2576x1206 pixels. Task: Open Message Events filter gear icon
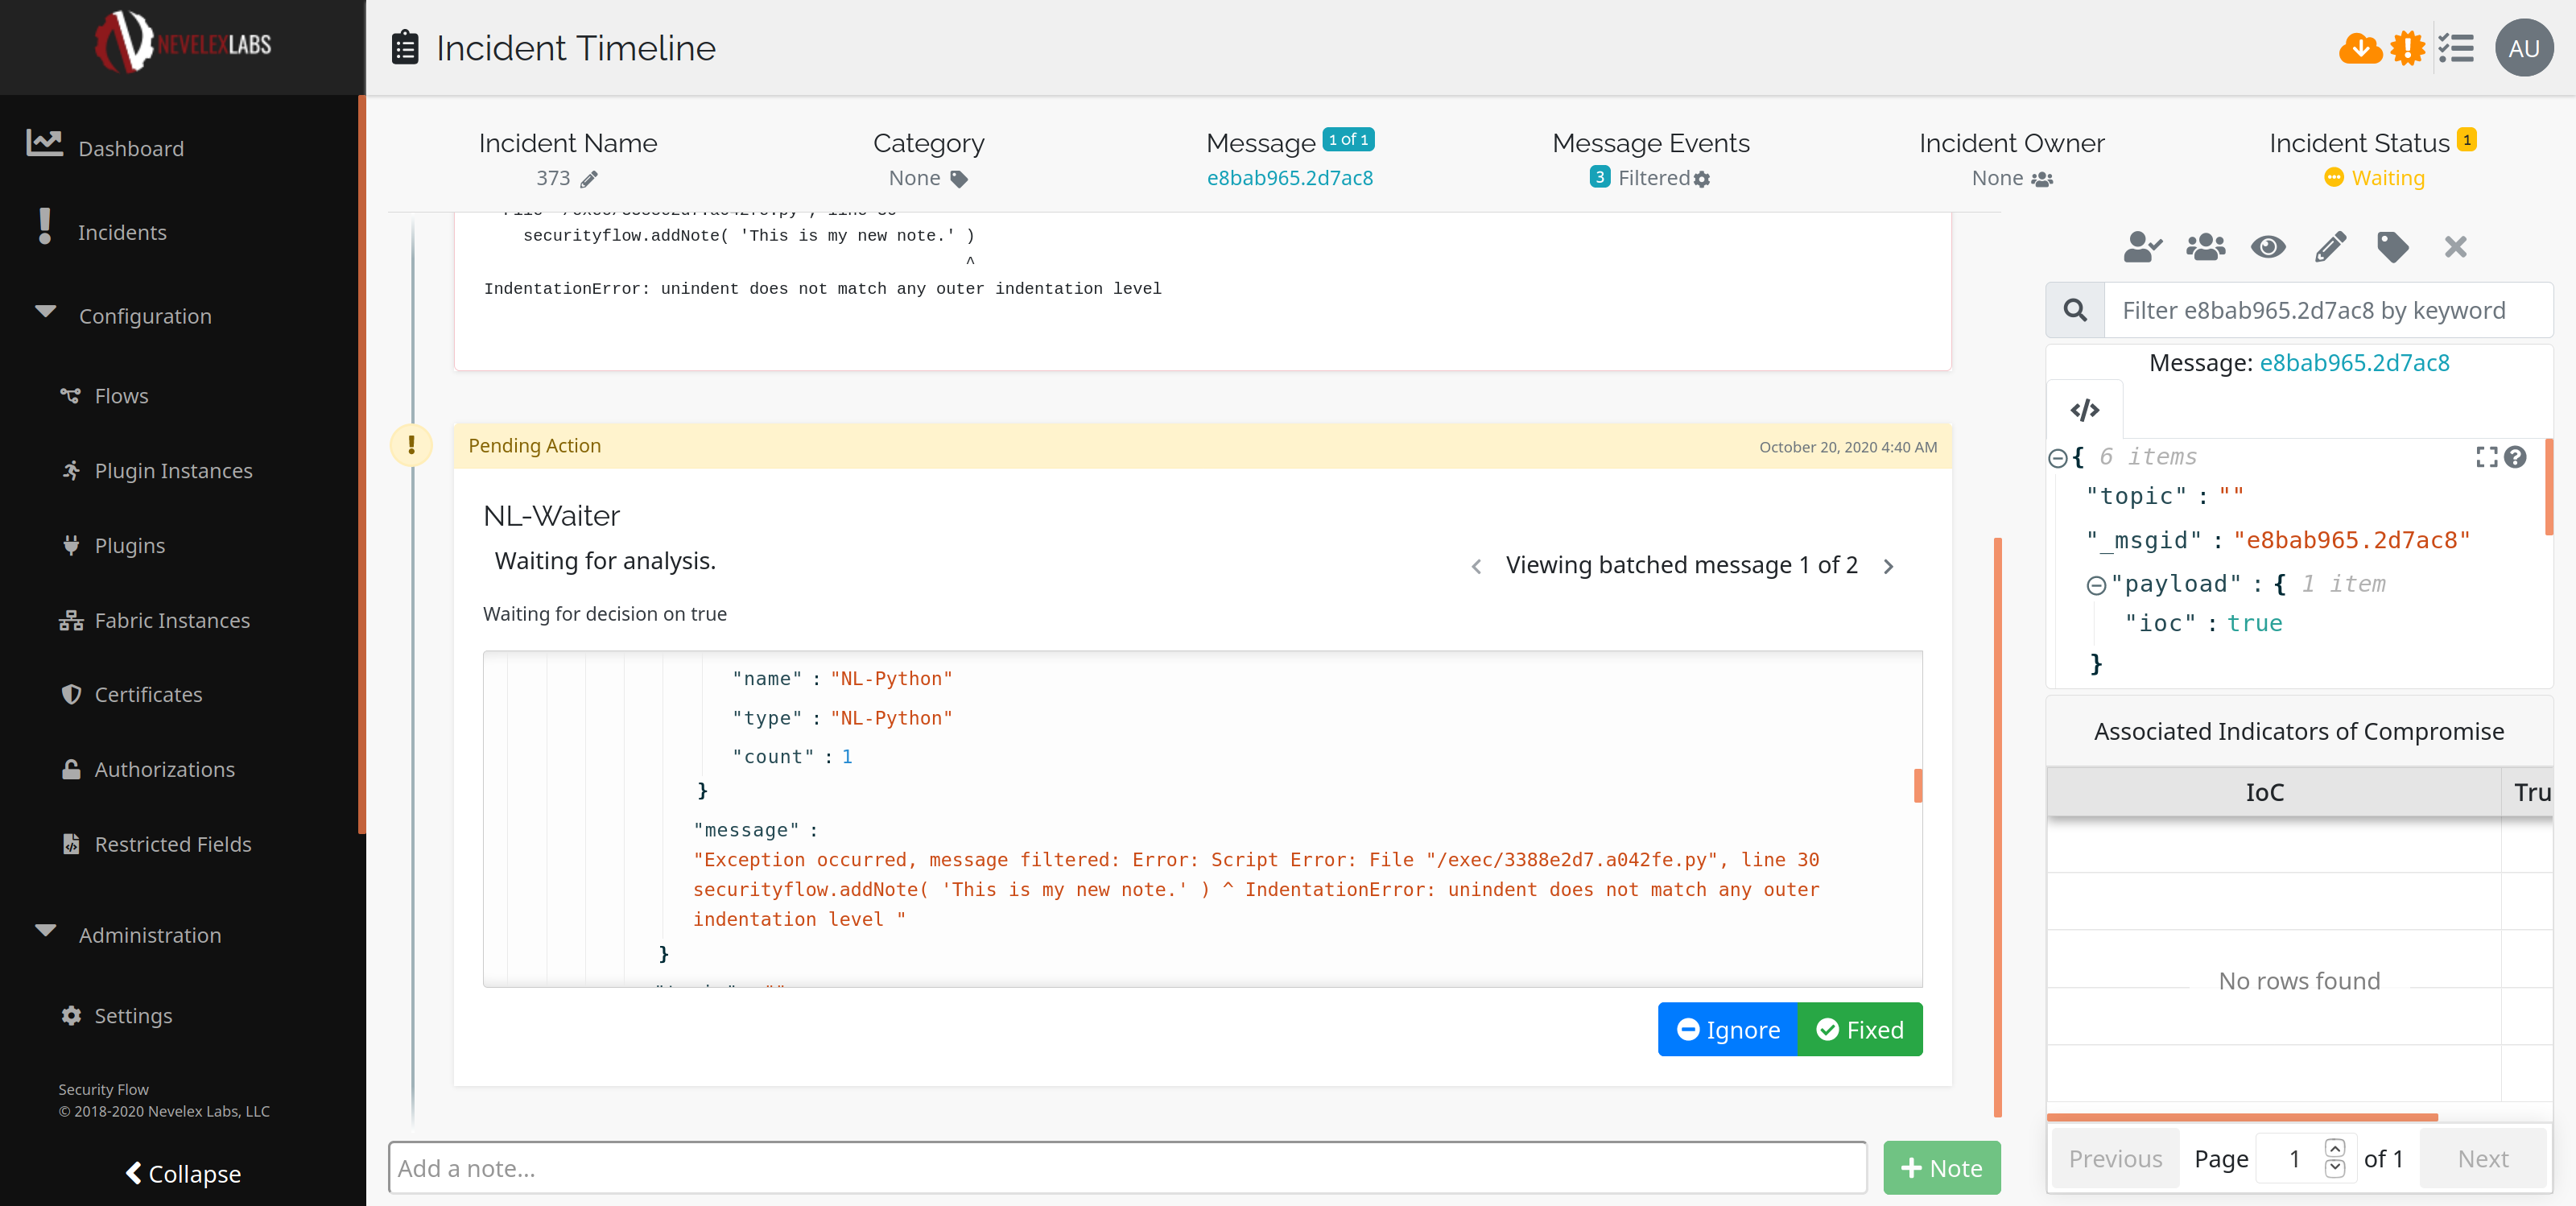pyautogui.click(x=1702, y=179)
